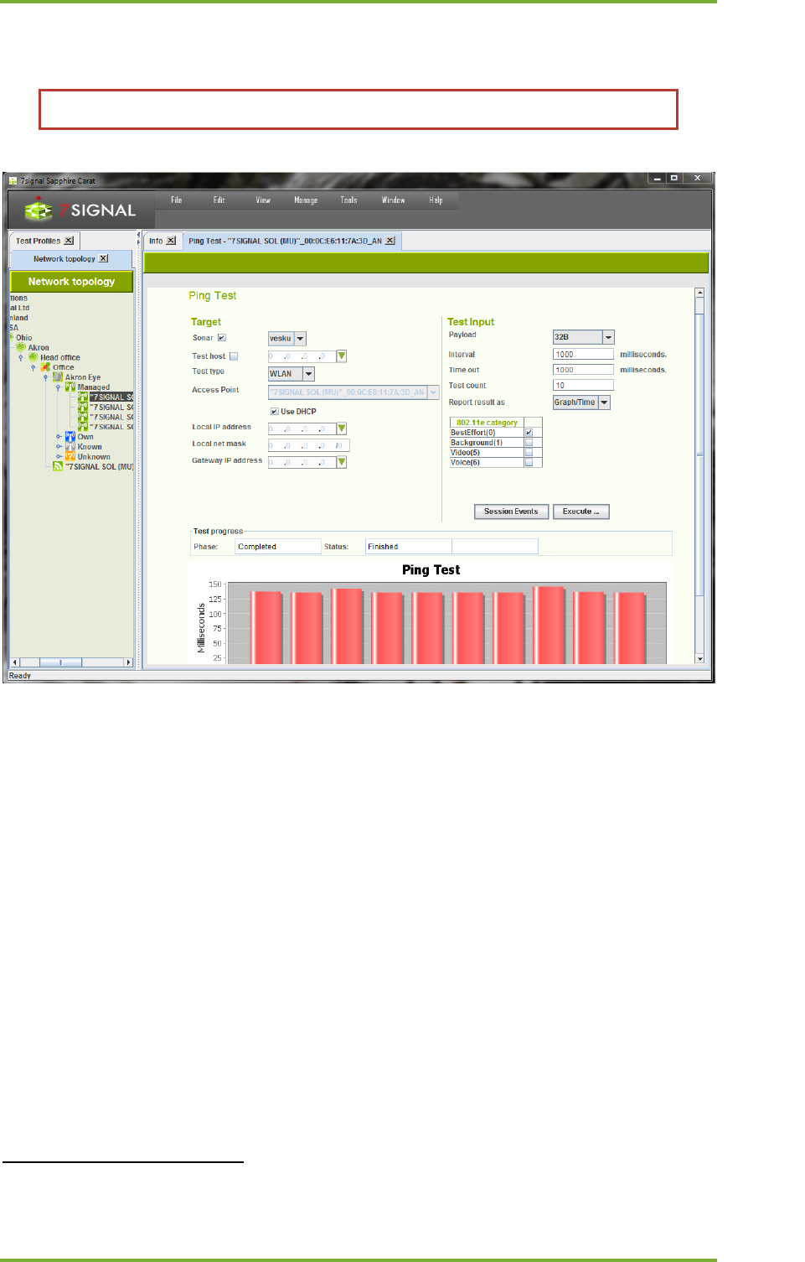This screenshot has height=1262, width=805.
Task: Expand the Unknown tree node
Action: coord(59,457)
